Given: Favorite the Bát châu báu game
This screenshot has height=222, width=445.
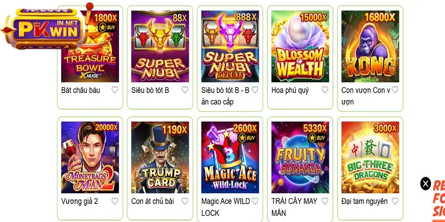Looking at the screenshot, I should point(115,90).
